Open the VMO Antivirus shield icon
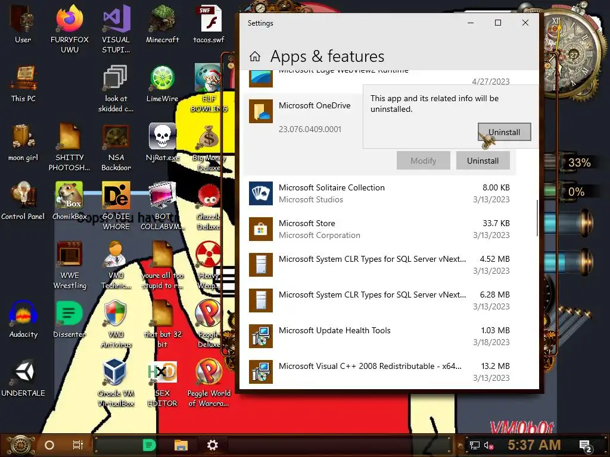 coord(116,324)
